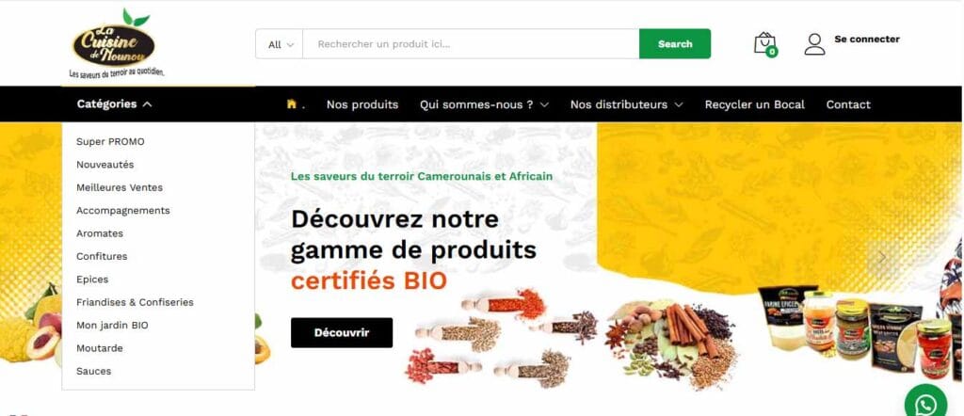Image resolution: width=964 pixels, height=416 pixels.
Task: Click the Découvrir button
Action: tap(341, 332)
